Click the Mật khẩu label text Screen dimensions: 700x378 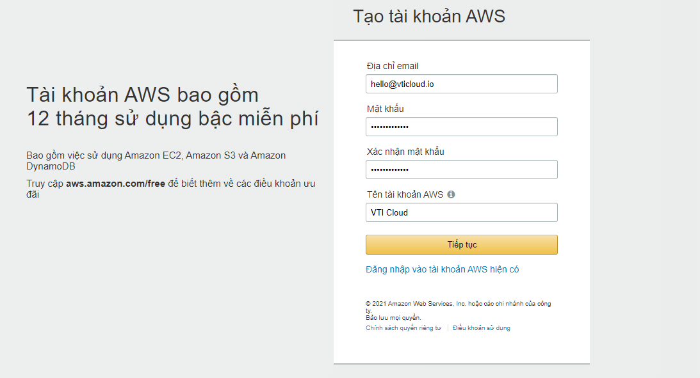tap(386, 109)
